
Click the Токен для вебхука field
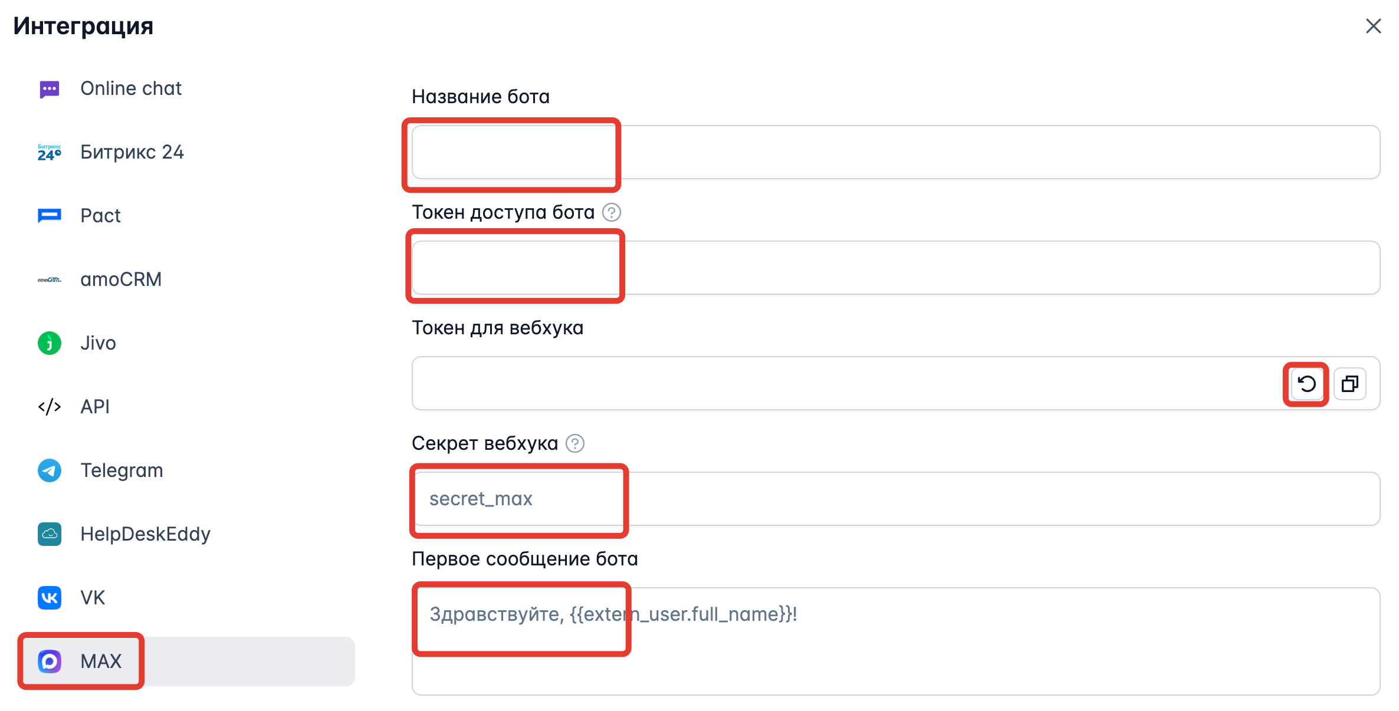[x=843, y=383]
